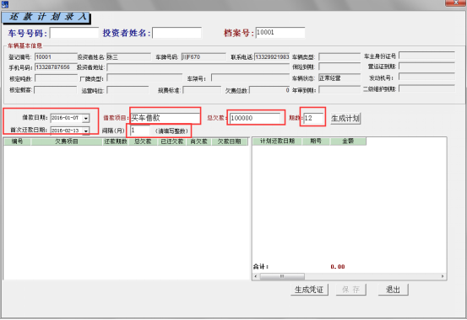This screenshot has width=467, height=320.
Task: Click the 金额 column header
Action: tap(348, 141)
